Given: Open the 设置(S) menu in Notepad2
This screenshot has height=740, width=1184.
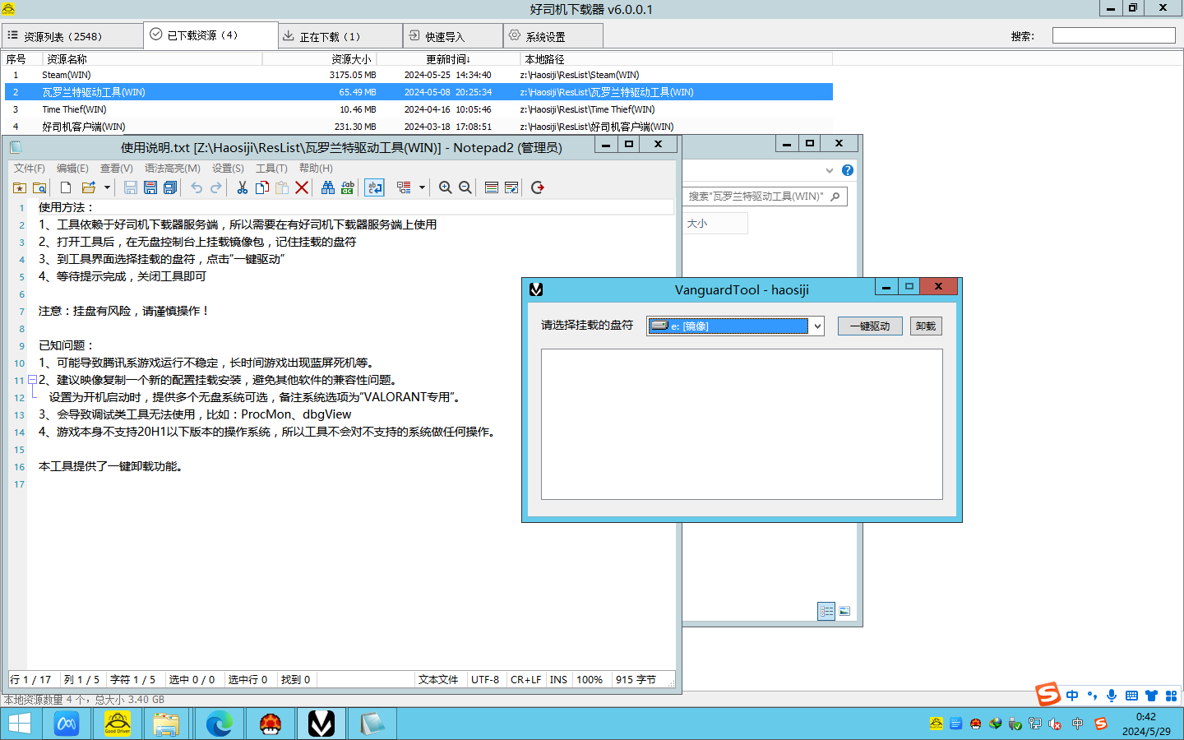Looking at the screenshot, I should pyautogui.click(x=228, y=168).
